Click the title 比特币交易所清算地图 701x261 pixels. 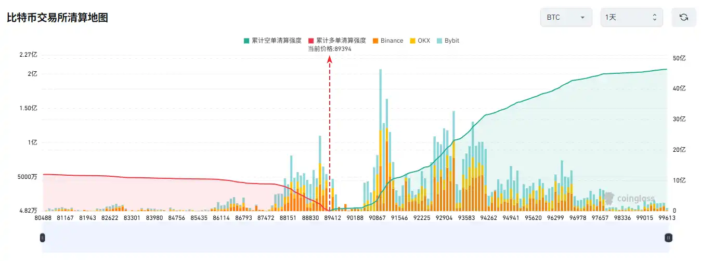point(57,18)
